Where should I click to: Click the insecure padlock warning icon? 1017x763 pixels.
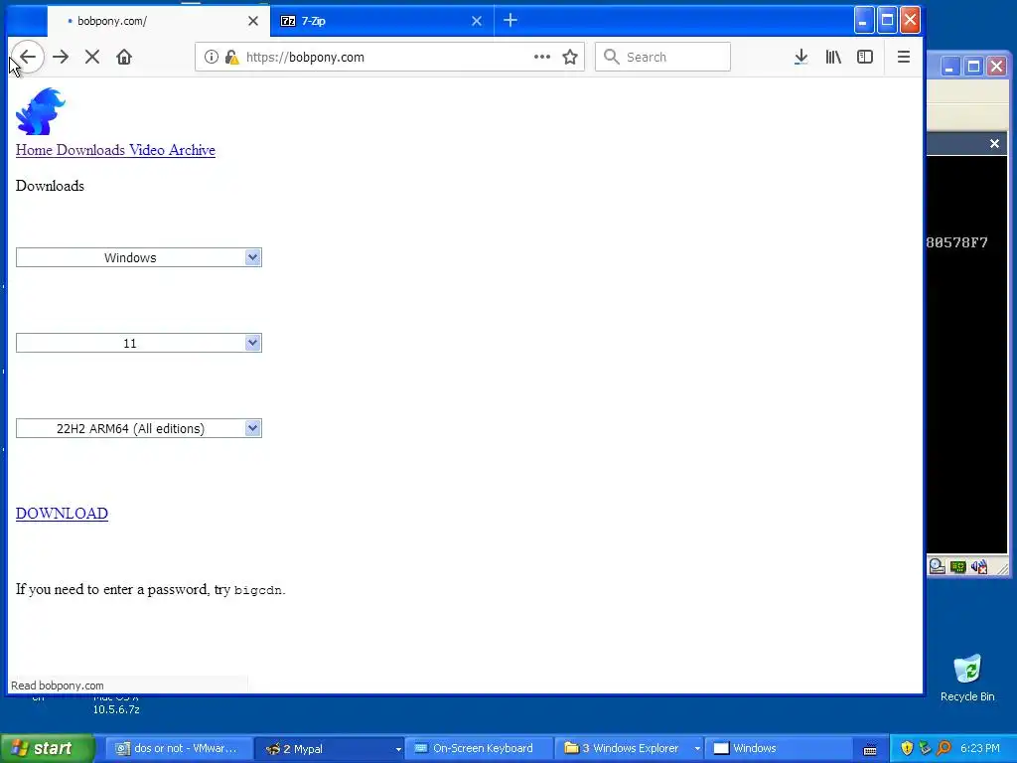tap(231, 57)
